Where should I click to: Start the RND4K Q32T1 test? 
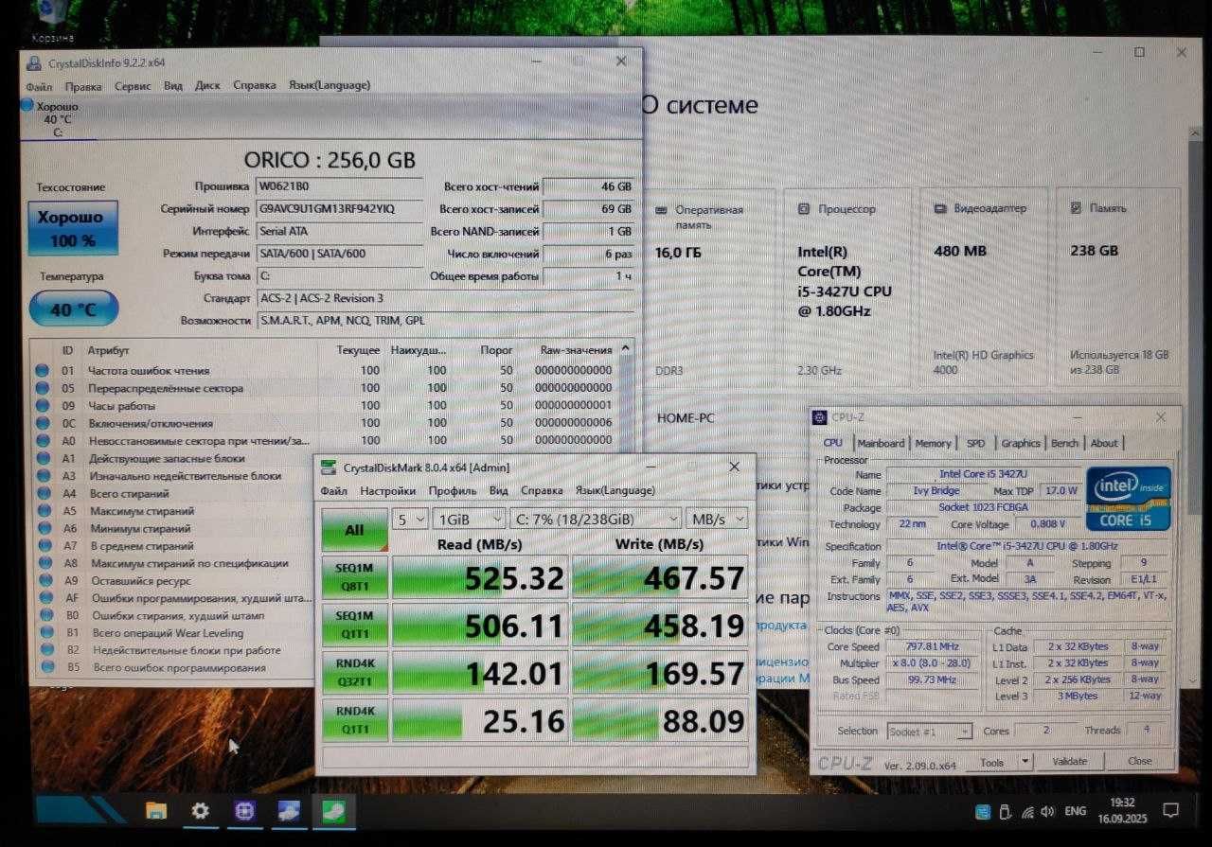click(355, 673)
